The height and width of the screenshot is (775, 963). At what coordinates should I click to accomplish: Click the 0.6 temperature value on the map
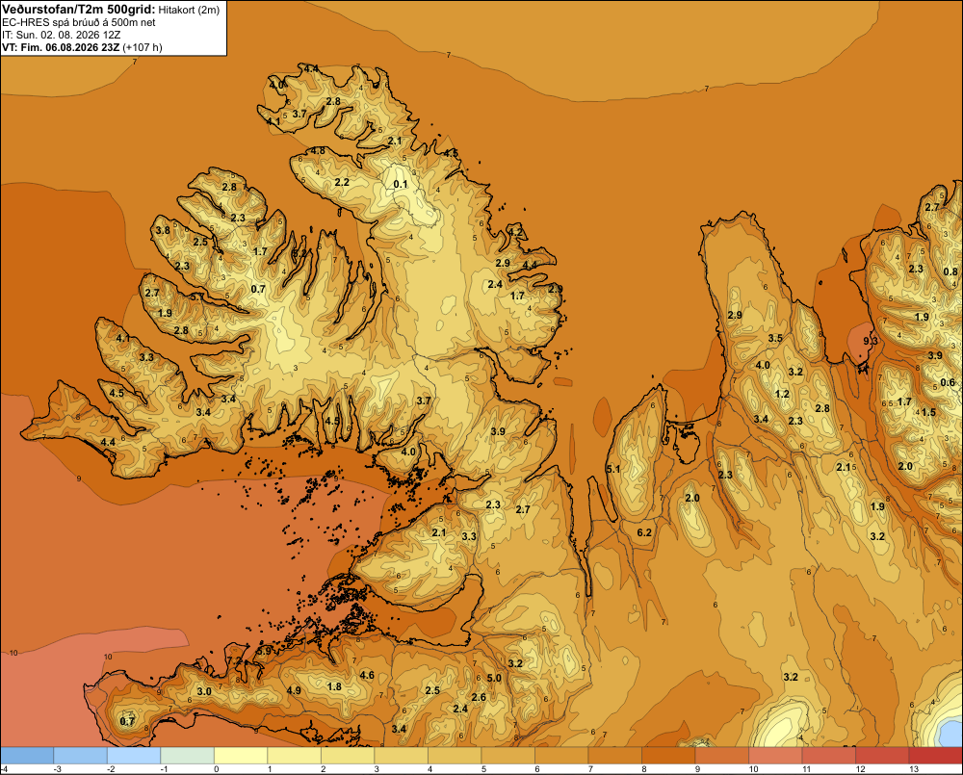[948, 382]
